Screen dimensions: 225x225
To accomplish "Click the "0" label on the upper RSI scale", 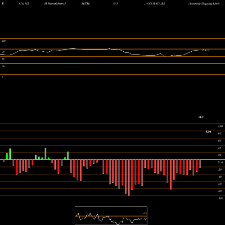I will pyautogui.click(x=2, y=77).
